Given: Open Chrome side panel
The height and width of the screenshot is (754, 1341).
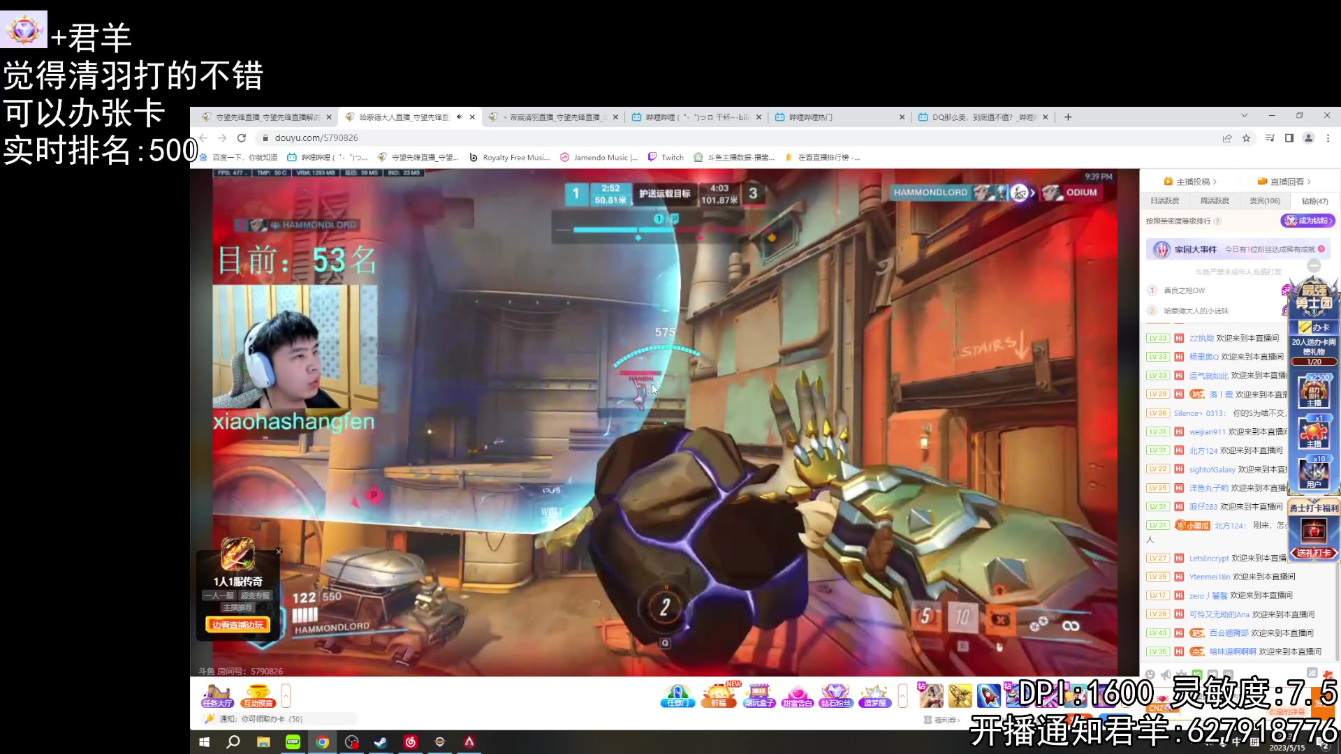Looking at the screenshot, I should [1289, 138].
